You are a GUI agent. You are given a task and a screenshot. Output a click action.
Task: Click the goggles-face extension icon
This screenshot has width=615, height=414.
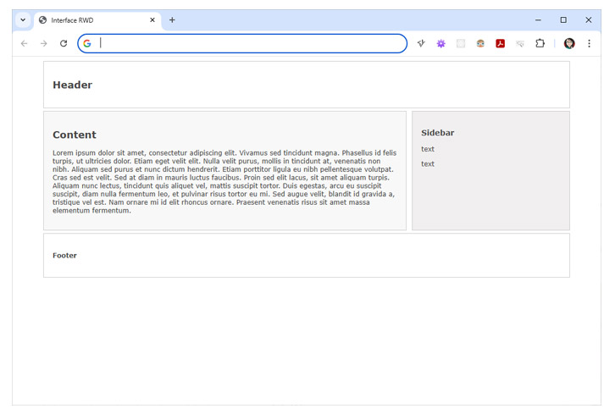tap(480, 43)
